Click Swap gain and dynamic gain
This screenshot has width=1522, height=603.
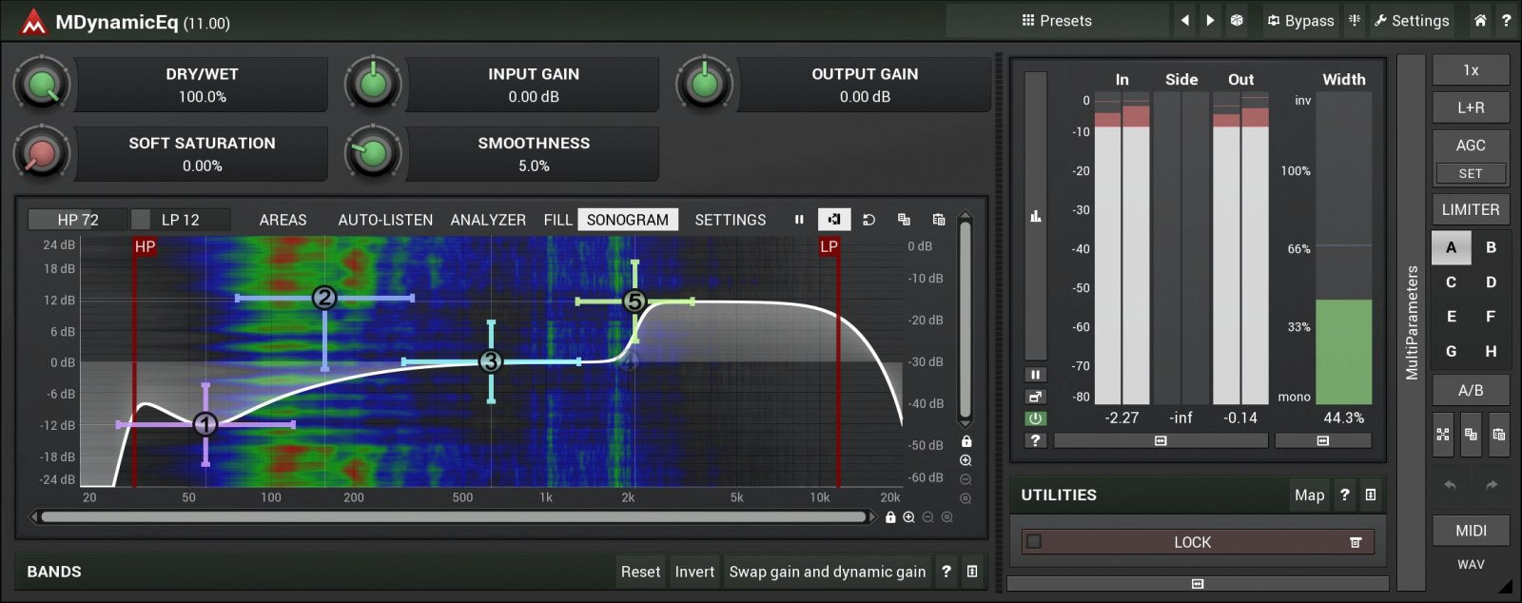827,572
